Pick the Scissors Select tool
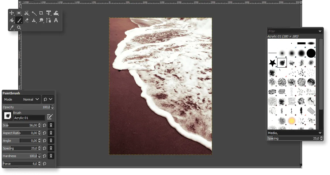330x175 pixels. [x=26, y=13]
